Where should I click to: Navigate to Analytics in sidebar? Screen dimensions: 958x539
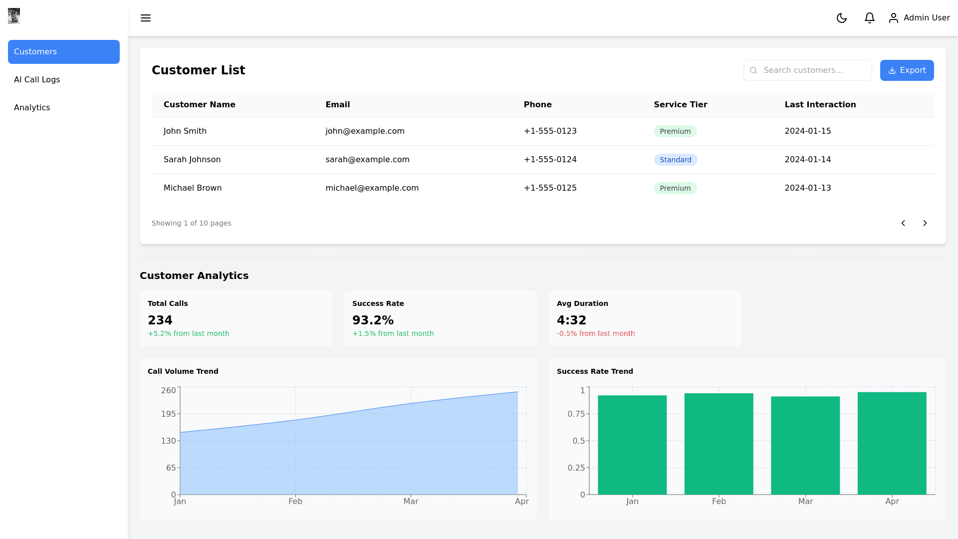coord(32,108)
